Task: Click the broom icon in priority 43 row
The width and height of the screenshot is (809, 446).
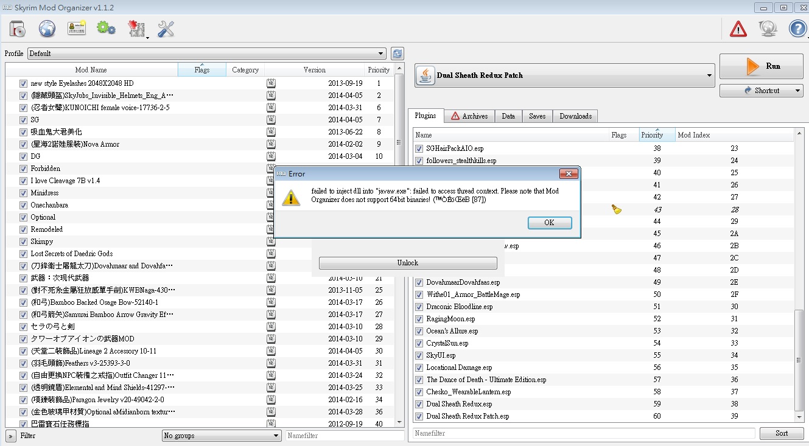Action: click(617, 209)
